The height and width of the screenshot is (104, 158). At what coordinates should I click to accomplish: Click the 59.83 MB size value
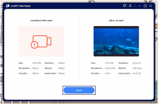pyautogui.click(x=37, y=63)
